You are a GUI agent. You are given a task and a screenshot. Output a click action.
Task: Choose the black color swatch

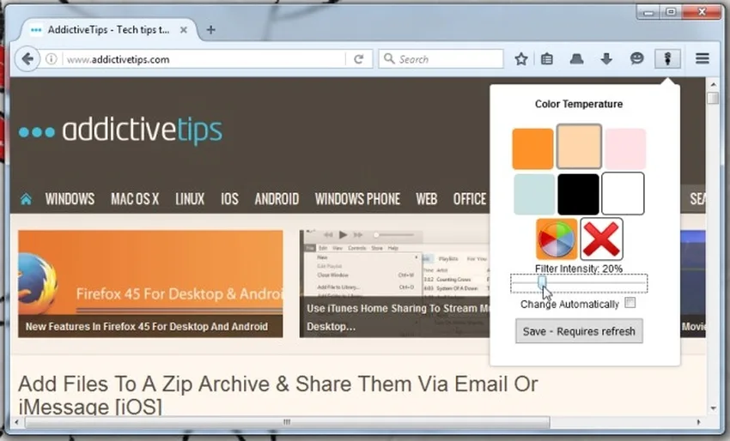point(578,195)
